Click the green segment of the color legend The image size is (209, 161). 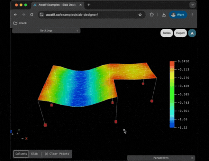click(x=172, y=92)
